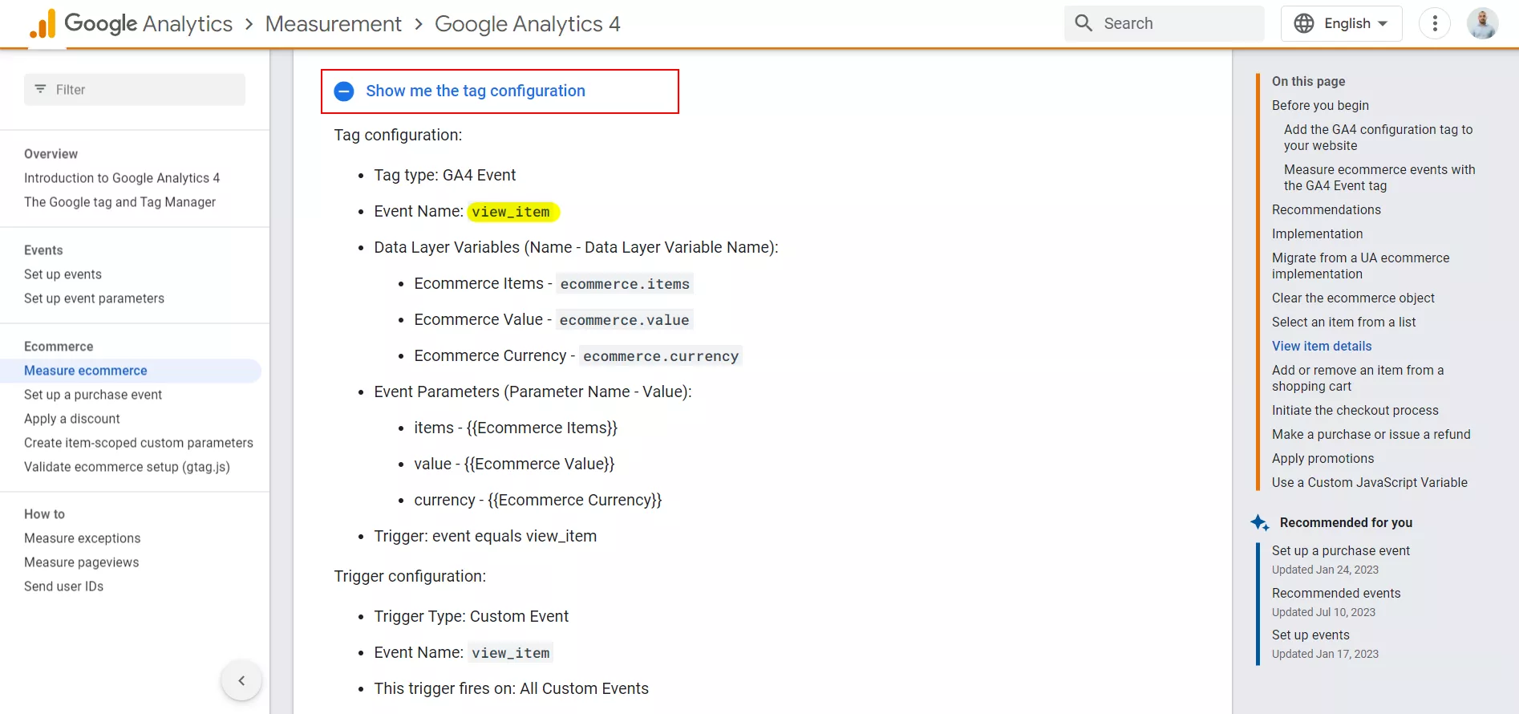Click 'currency - {{Ecommerce Currency}}' parameter text
The image size is (1519, 714).
click(x=537, y=500)
